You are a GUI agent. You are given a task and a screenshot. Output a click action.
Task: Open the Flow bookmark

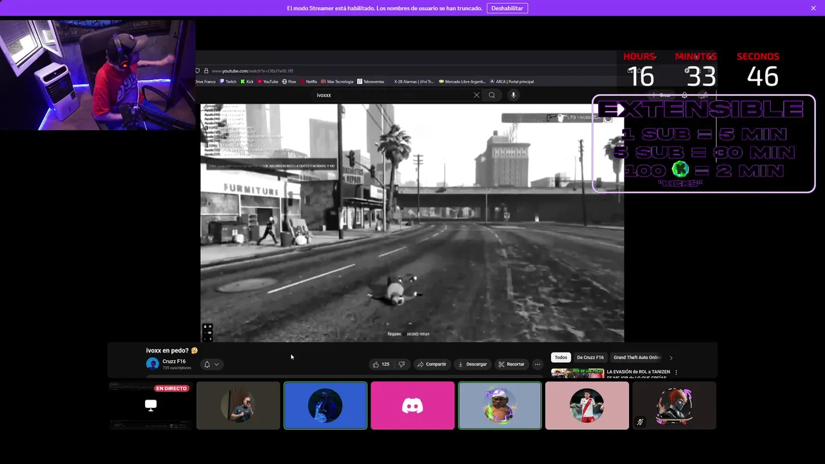coord(289,82)
